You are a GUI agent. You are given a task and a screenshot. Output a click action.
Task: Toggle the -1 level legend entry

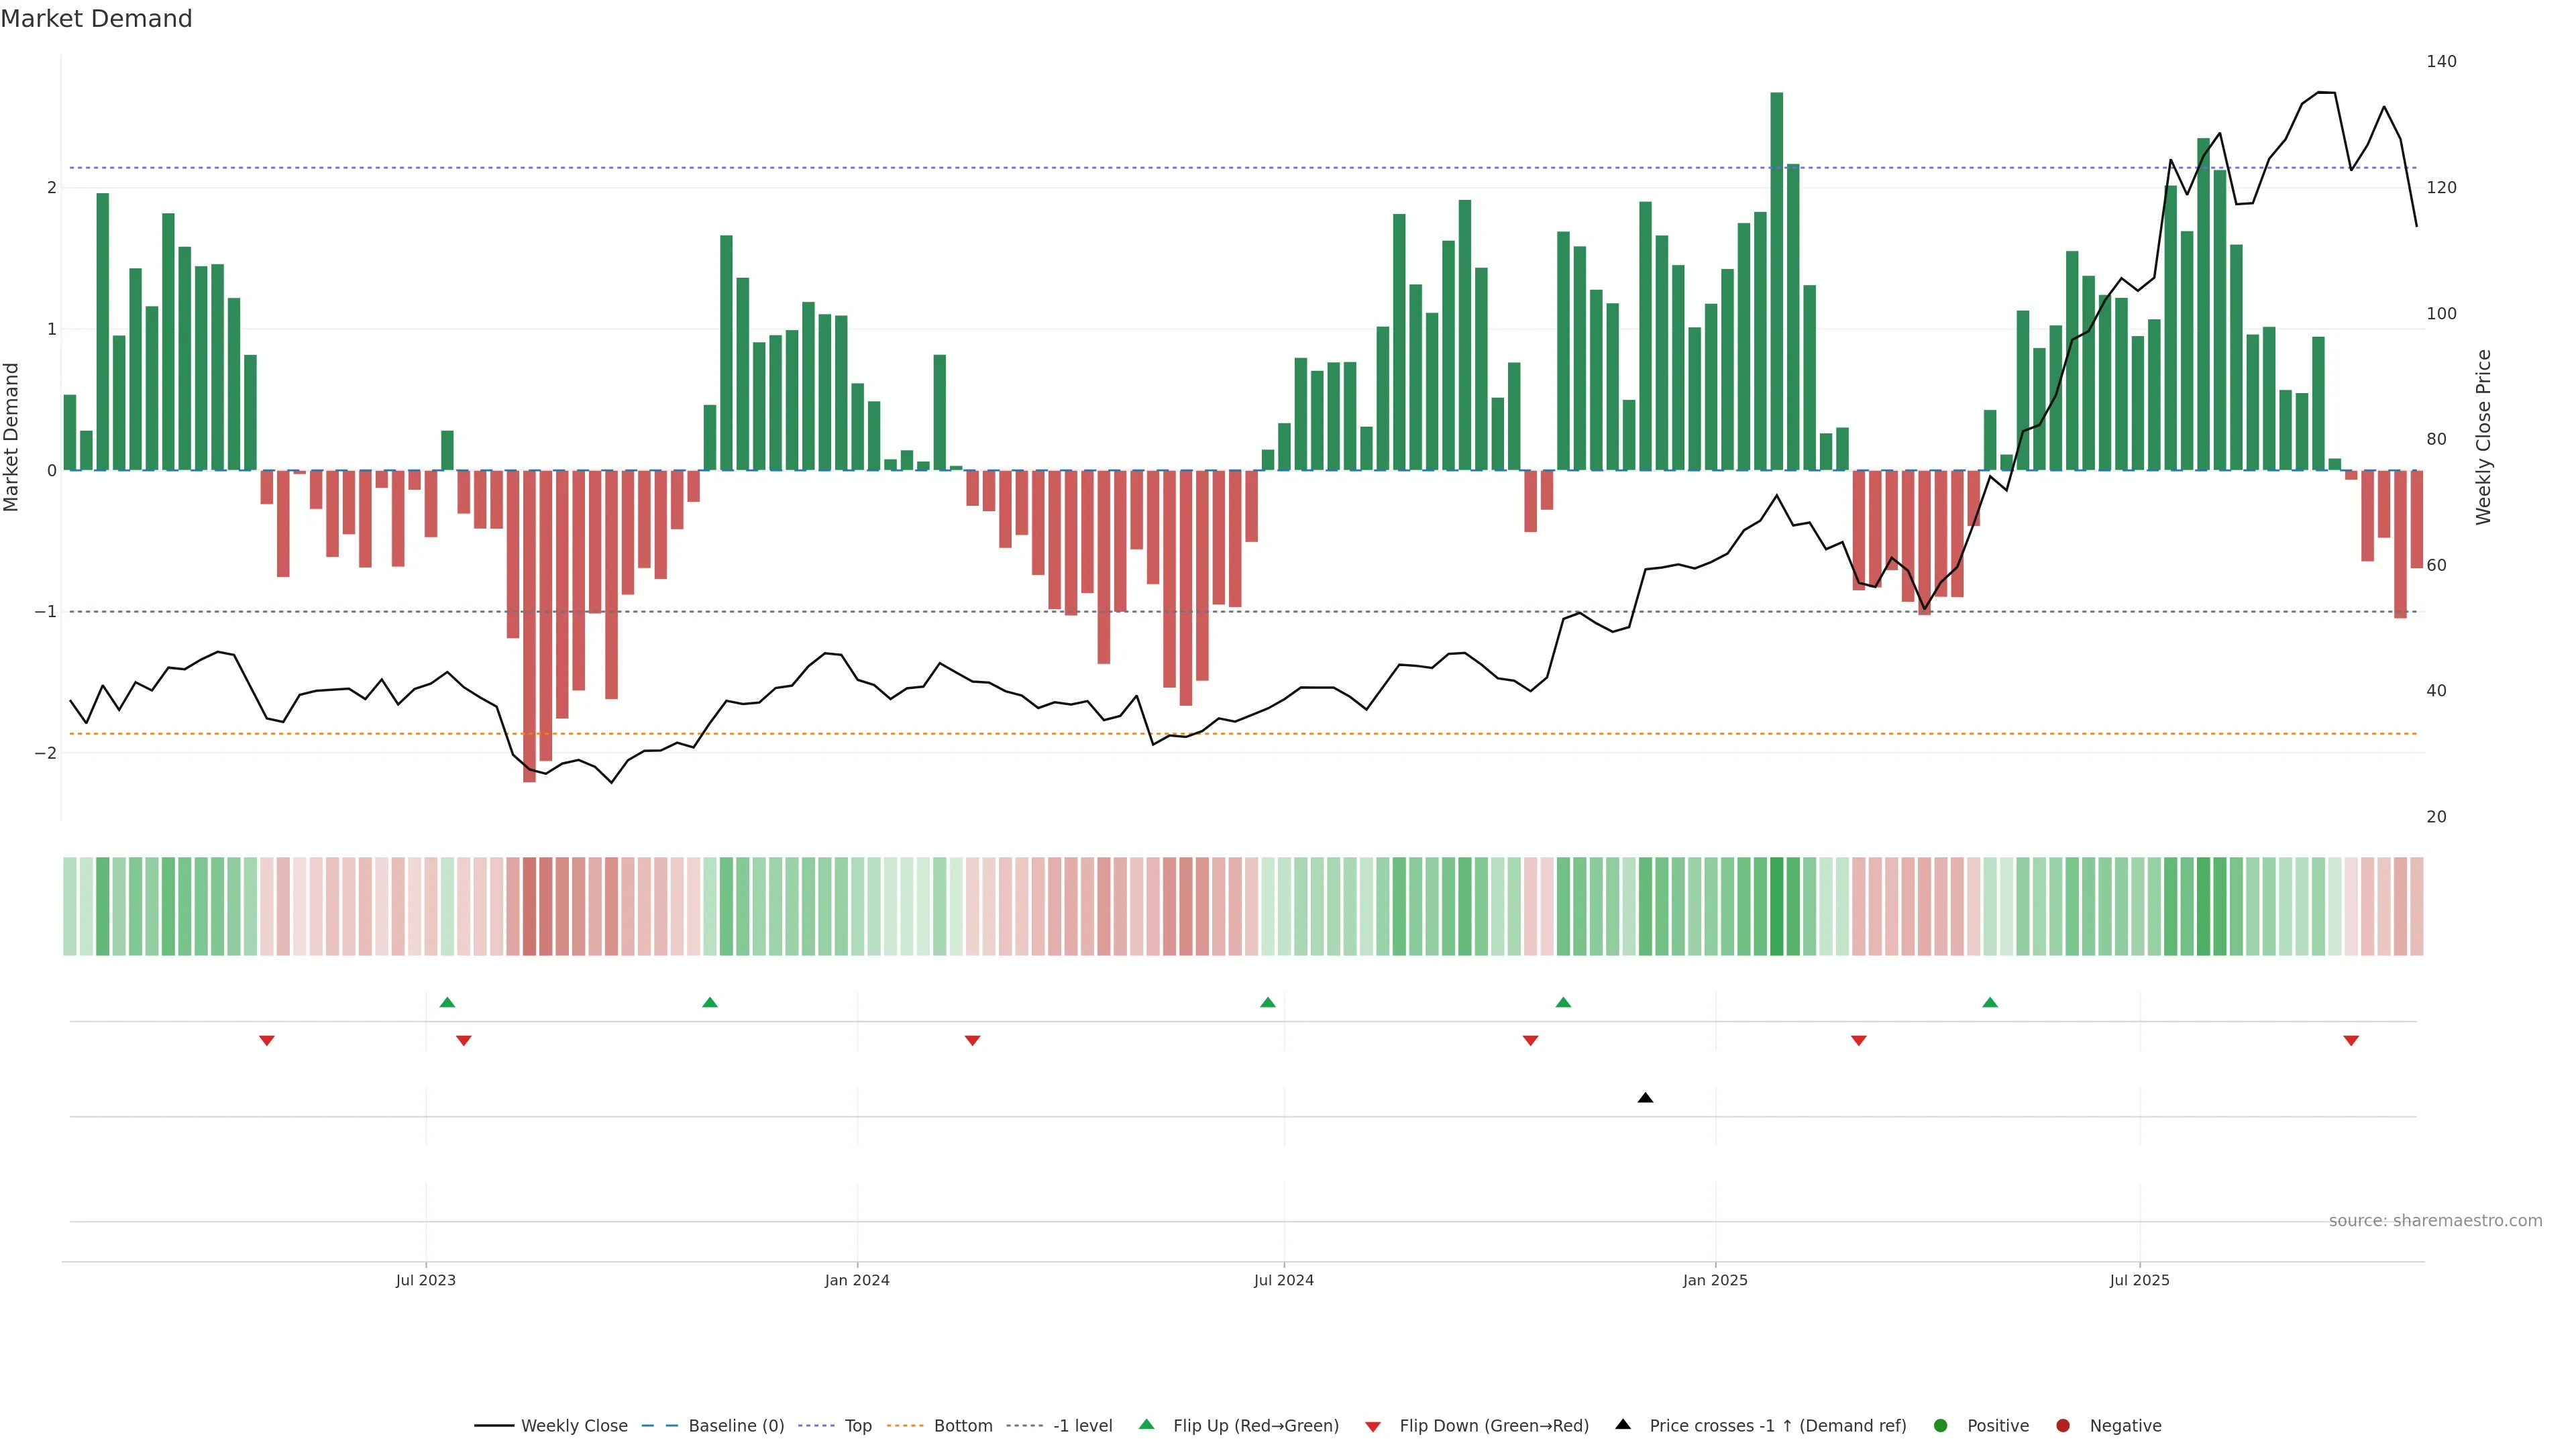[1082, 1426]
